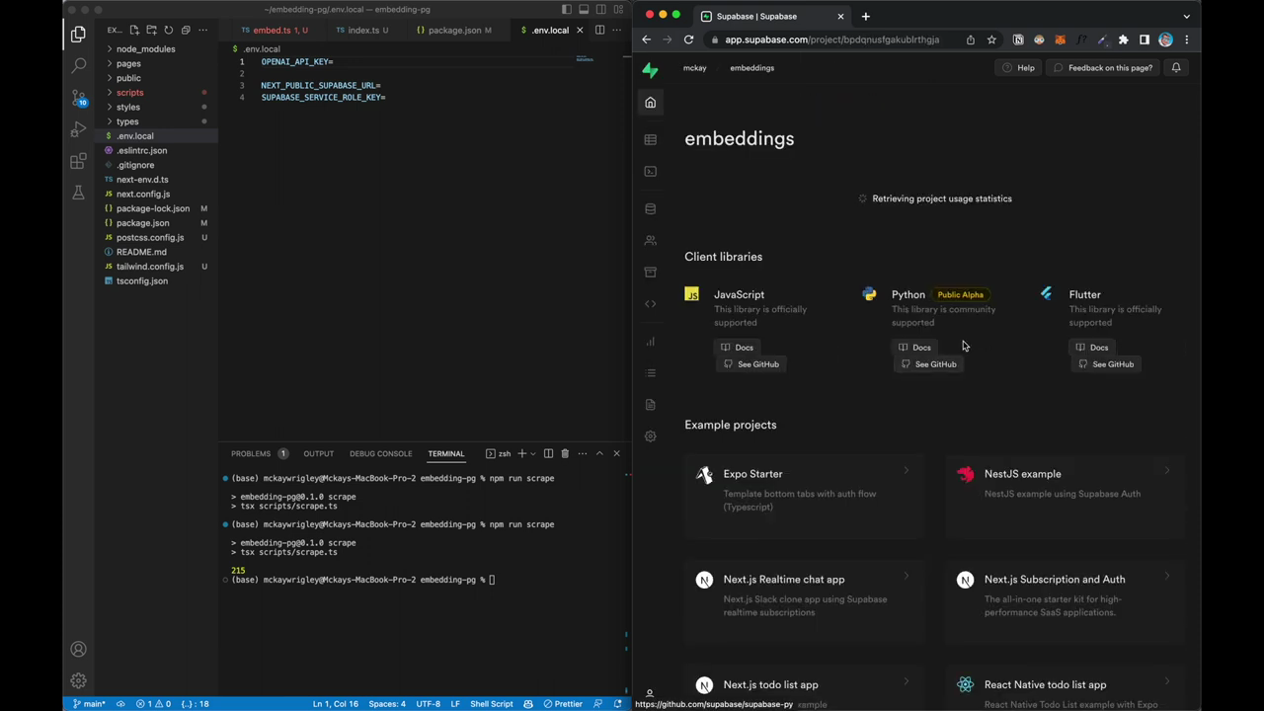
Task: Open the Accounts icon in VS Code
Action: click(78, 649)
